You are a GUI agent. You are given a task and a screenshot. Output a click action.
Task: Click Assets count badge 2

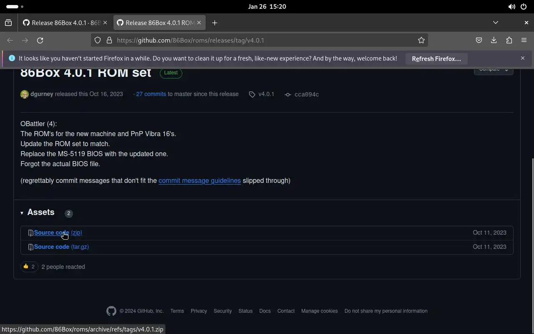(x=69, y=213)
